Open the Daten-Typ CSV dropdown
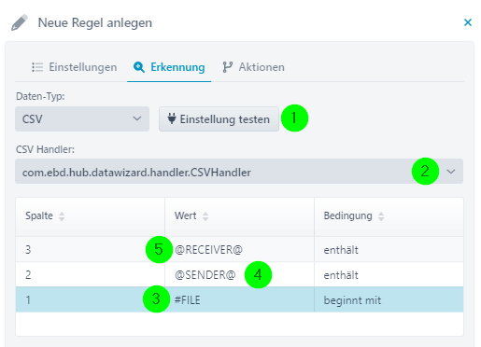The width and height of the screenshot is (481, 347). [x=82, y=118]
